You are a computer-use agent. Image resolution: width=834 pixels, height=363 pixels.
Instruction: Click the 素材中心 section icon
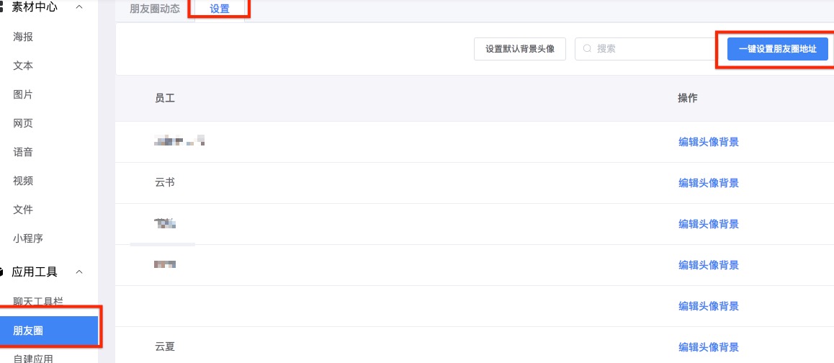point(2,7)
